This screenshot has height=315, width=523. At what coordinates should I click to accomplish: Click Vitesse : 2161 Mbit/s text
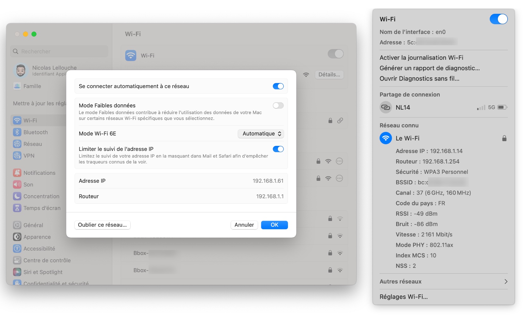click(x=424, y=235)
